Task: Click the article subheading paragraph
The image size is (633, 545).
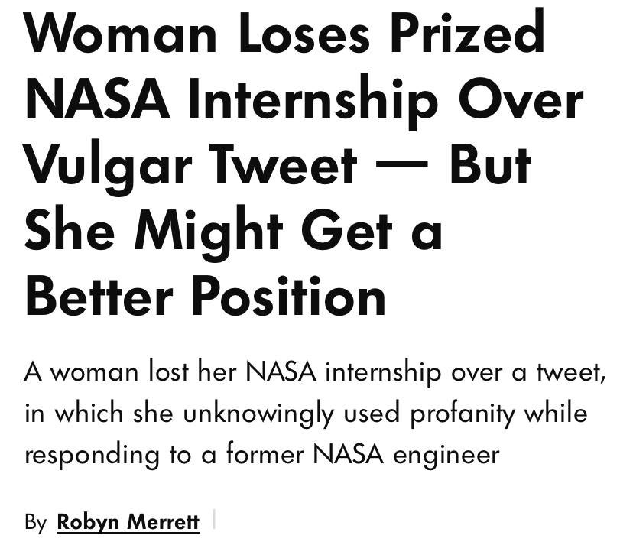Action: (315, 414)
